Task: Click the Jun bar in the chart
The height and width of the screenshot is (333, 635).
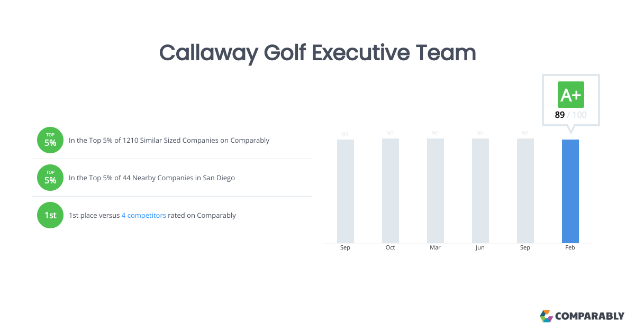Action: [480, 190]
